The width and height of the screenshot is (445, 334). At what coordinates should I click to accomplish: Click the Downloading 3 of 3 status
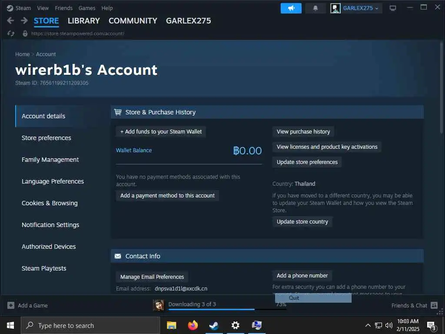pos(192,304)
